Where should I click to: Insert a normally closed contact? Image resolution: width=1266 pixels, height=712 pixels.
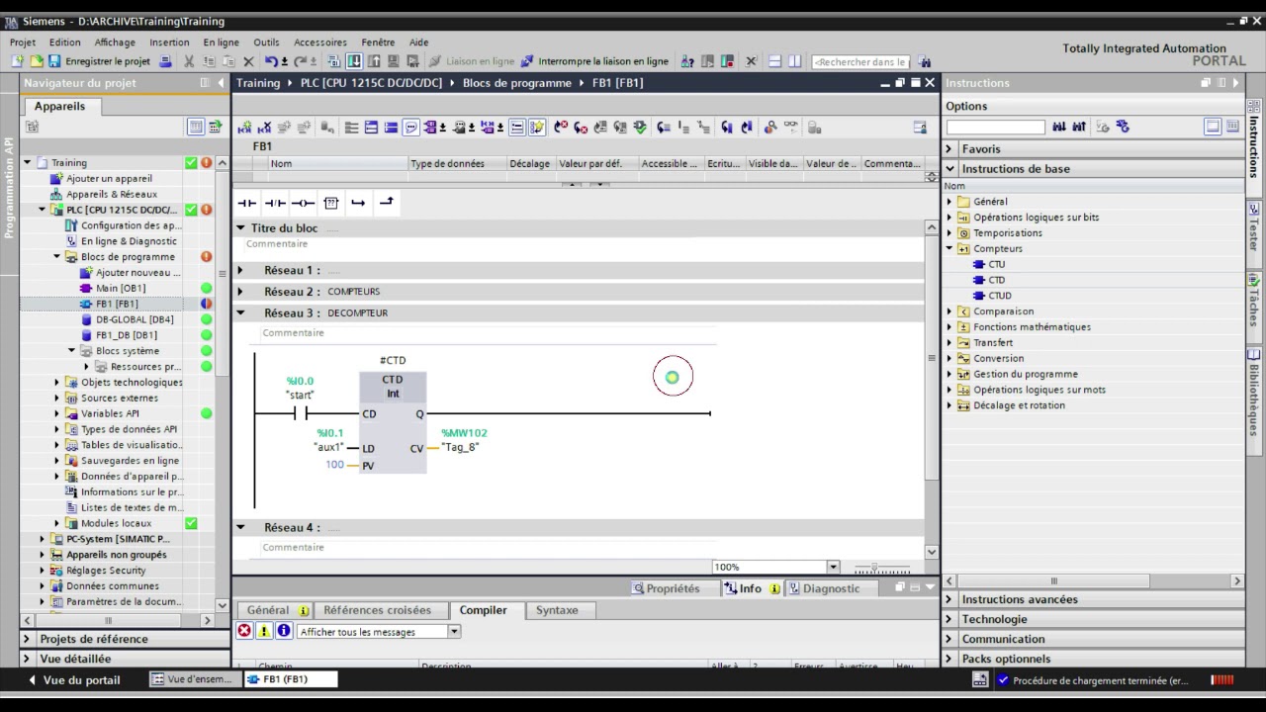tap(275, 203)
